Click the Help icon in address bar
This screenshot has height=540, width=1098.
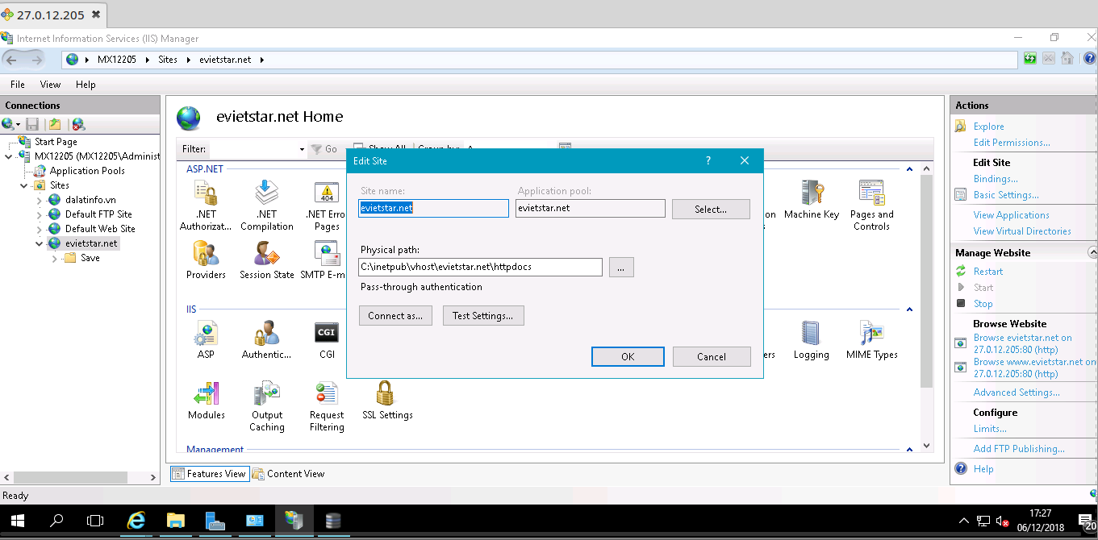click(1089, 59)
